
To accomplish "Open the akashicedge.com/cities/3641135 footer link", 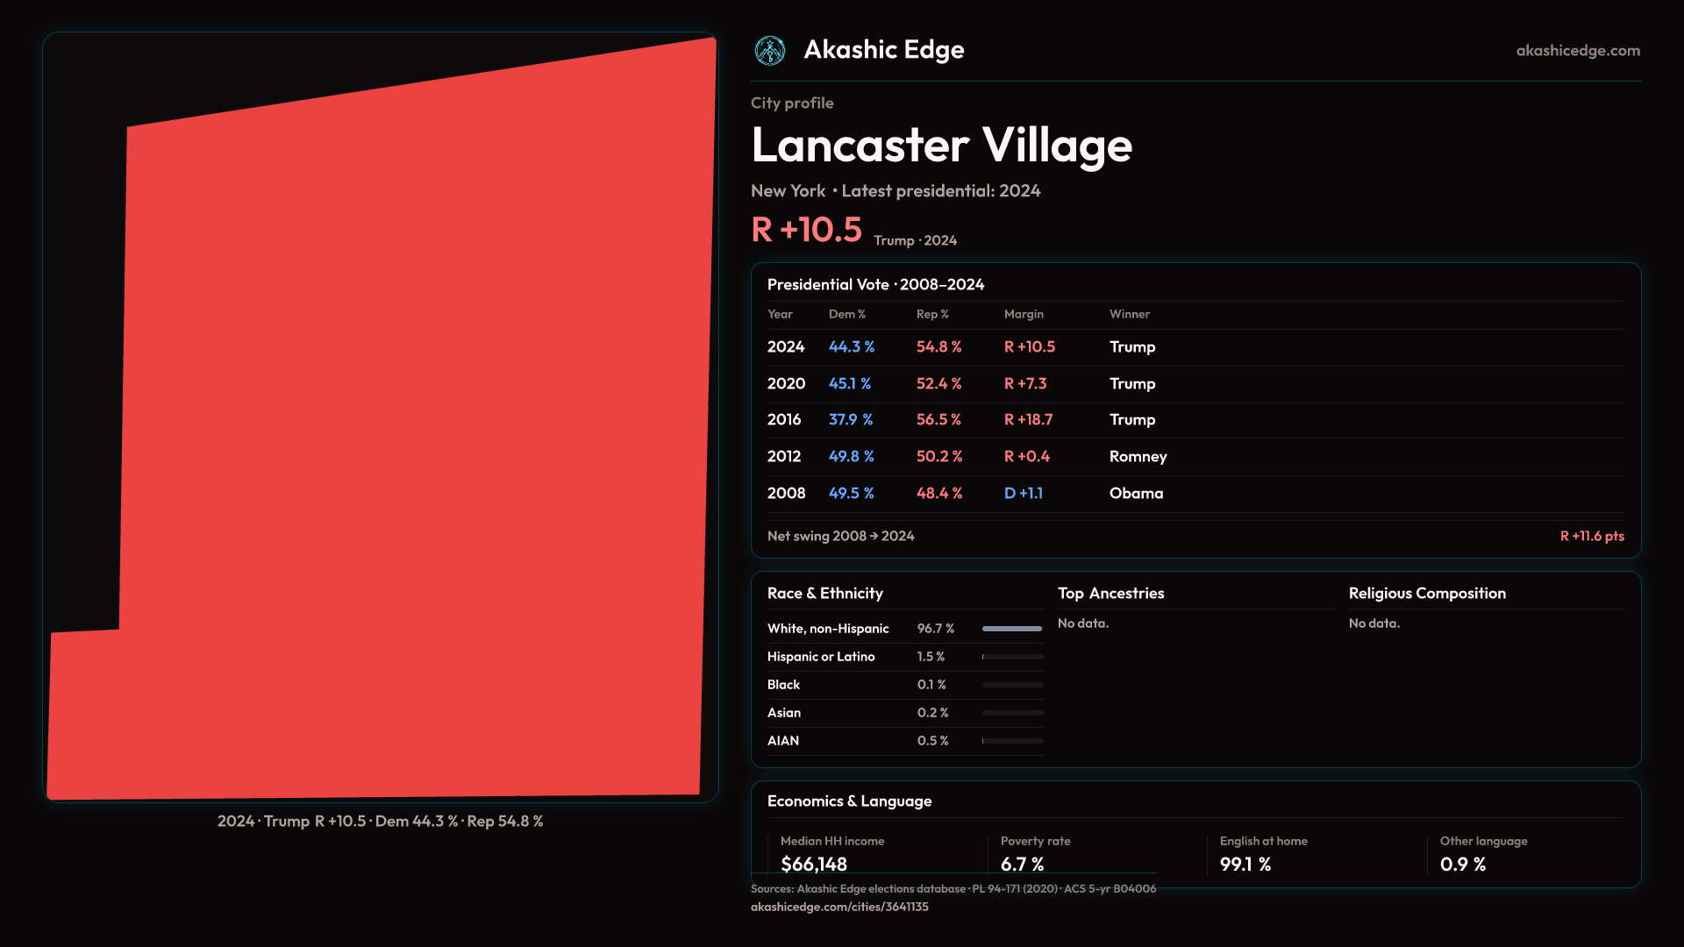I will pos(838,907).
